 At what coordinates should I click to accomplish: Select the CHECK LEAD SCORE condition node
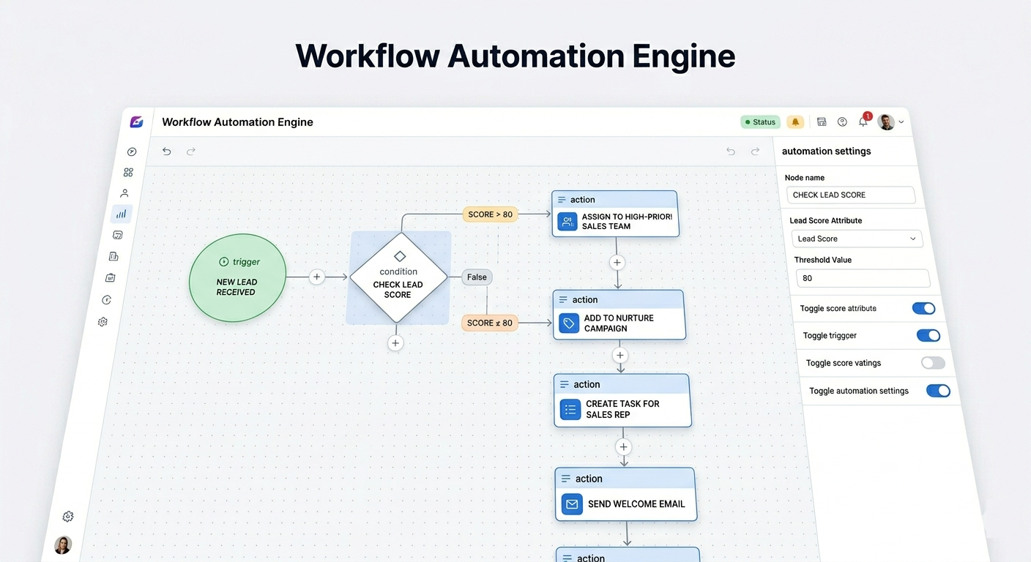click(x=398, y=277)
